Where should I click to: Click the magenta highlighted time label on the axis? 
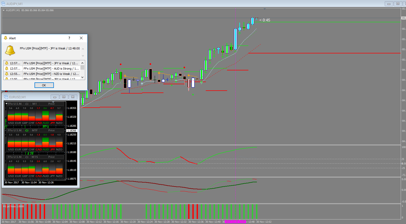click(235, 222)
